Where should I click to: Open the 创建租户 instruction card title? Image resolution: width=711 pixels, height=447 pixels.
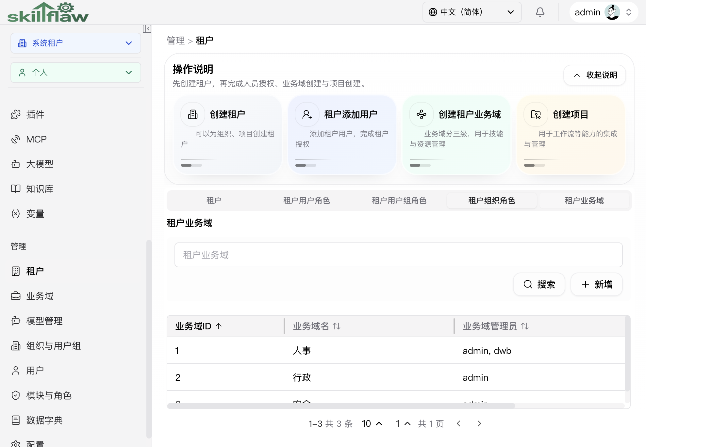click(227, 114)
